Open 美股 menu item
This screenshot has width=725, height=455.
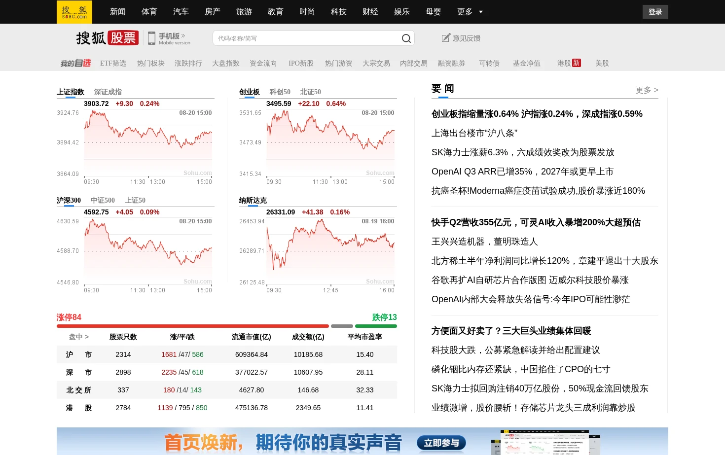pyautogui.click(x=602, y=63)
